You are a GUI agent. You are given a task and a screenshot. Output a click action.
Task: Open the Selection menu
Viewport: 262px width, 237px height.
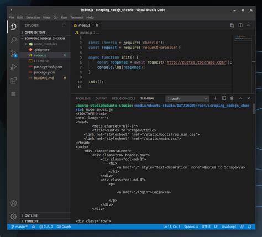[x=33, y=18]
